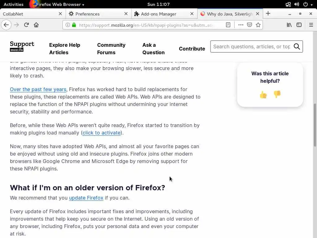Open Explore Help Articles menu
The image size is (317, 238).
pos(64,49)
